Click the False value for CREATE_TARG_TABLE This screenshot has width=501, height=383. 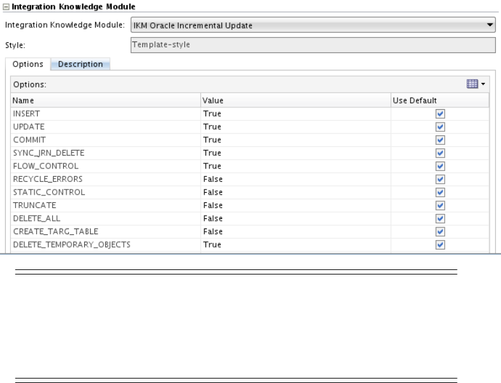pos(213,232)
